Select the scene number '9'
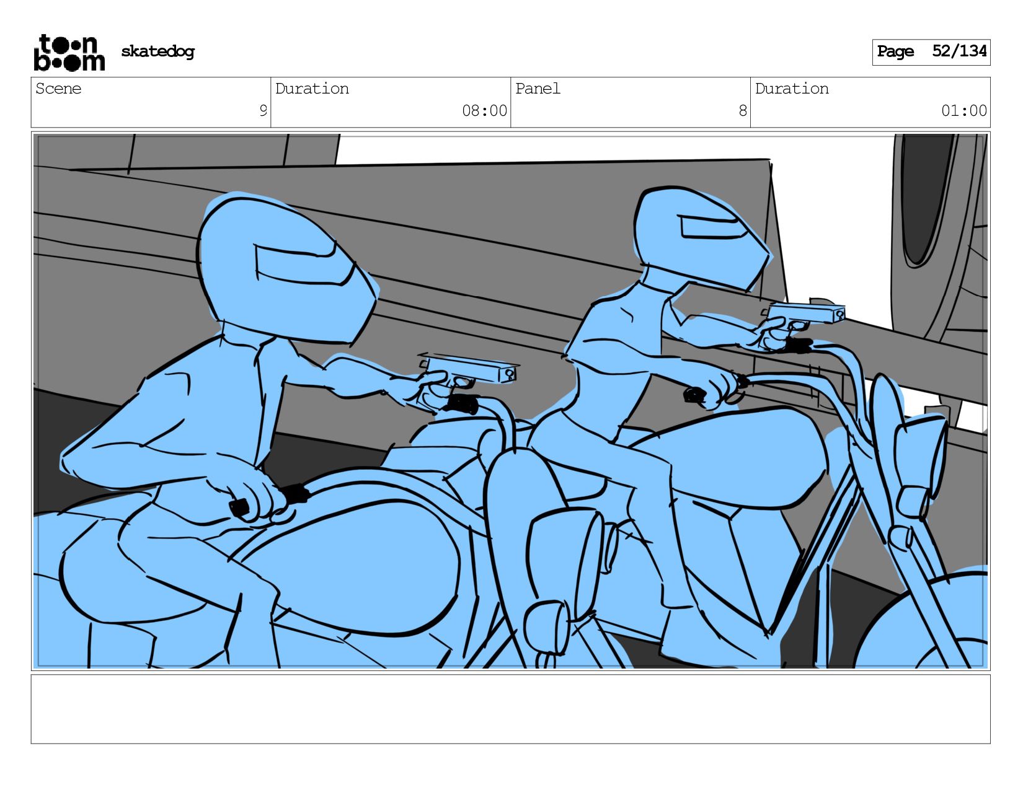The height and width of the screenshot is (790, 1023). pos(263,111)
